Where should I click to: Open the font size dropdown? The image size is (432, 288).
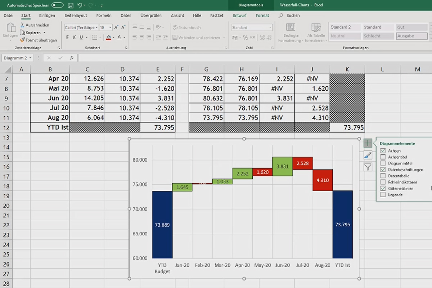(x=110, y=27)
